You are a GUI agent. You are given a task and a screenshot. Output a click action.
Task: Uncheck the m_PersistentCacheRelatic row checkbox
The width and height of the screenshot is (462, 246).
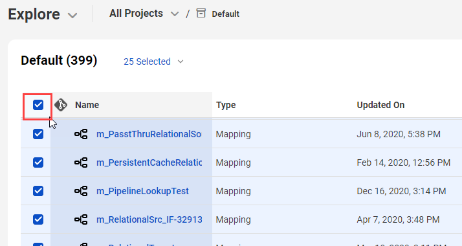tap(38, 162)
